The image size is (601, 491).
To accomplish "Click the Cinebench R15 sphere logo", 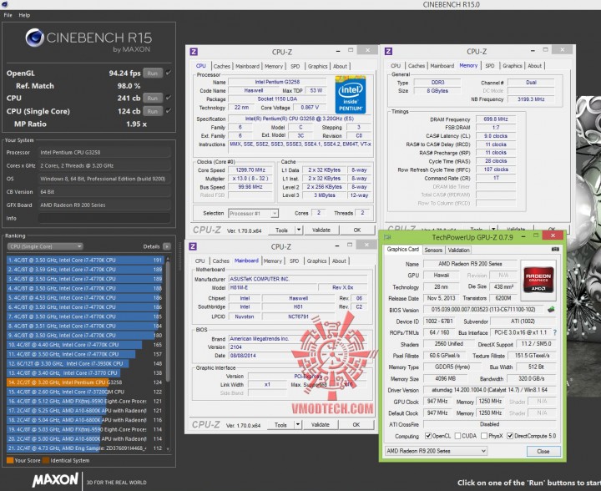I will point(34,38).
